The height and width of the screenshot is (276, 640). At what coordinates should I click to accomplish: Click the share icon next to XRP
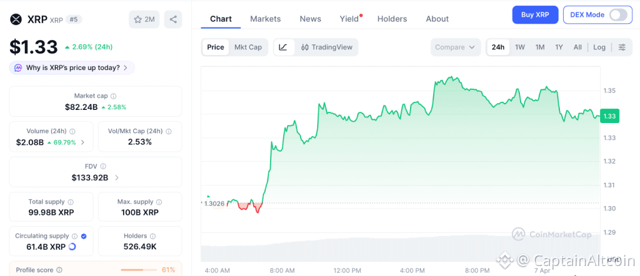[x=173, y=19]
